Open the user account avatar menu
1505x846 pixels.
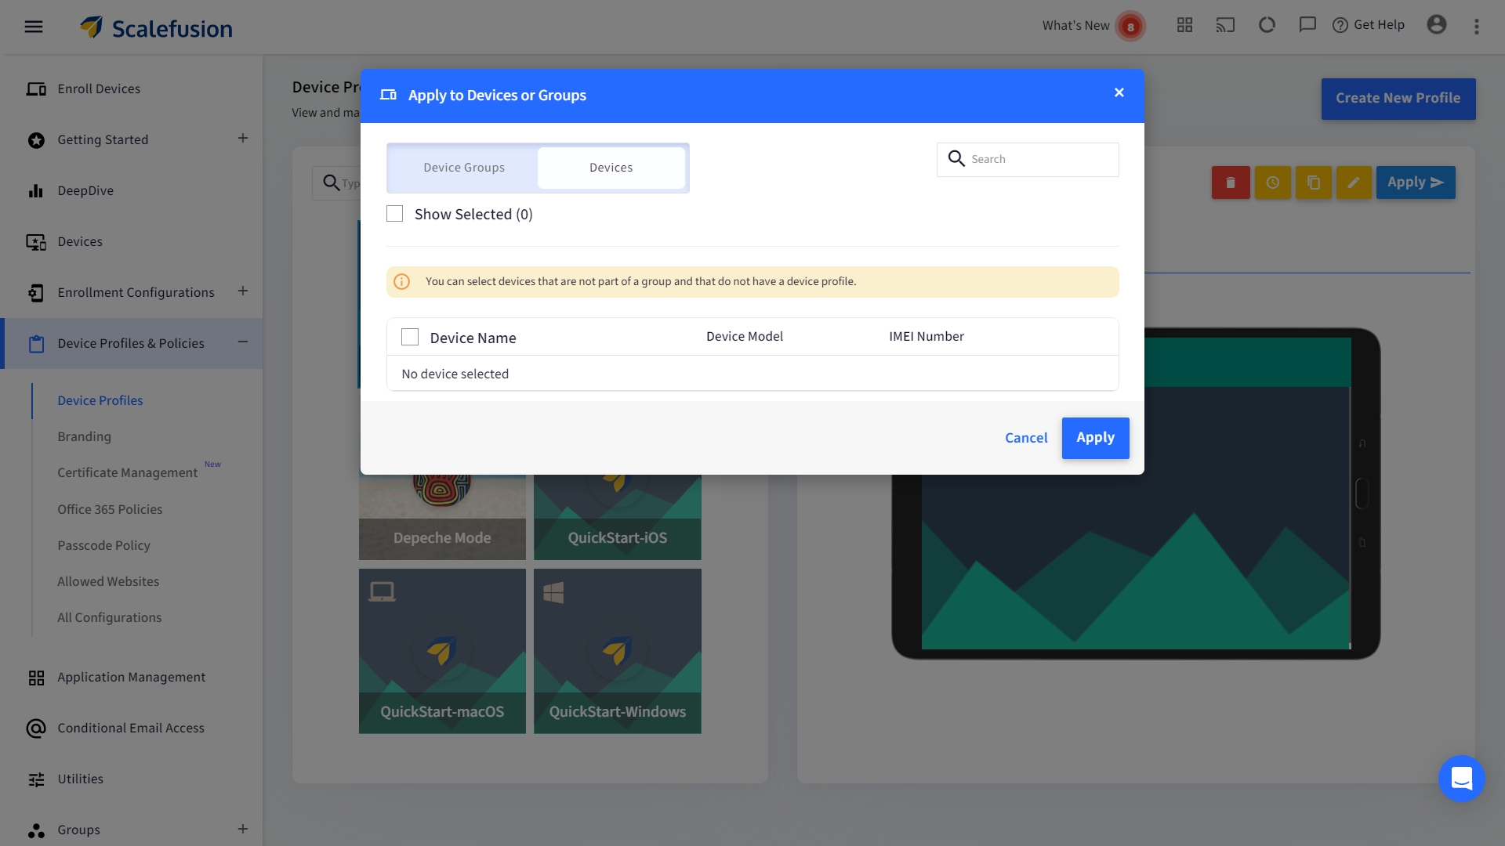1436,25
